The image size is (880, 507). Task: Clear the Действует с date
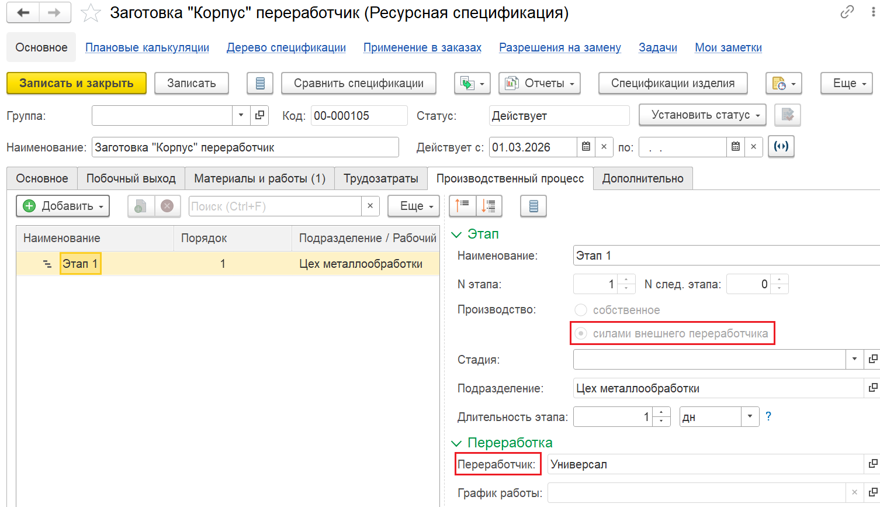coord(604,147)
